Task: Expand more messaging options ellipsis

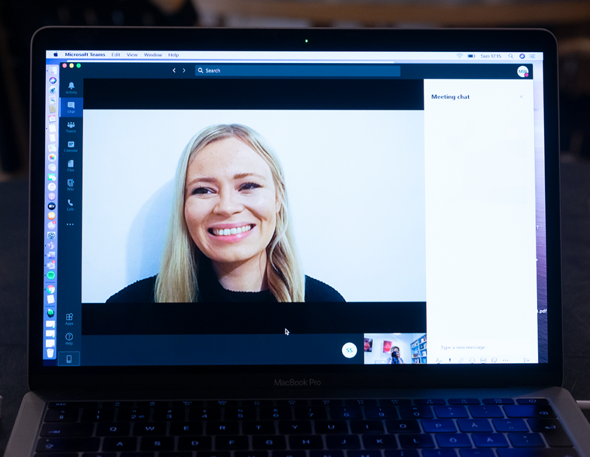Action: tap(505, 360)
